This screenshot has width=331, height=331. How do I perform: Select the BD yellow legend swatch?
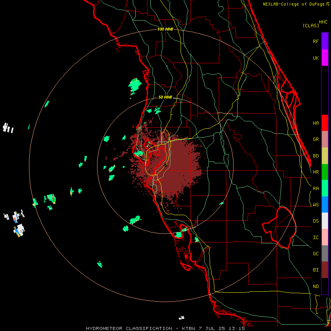click(325, 156)
